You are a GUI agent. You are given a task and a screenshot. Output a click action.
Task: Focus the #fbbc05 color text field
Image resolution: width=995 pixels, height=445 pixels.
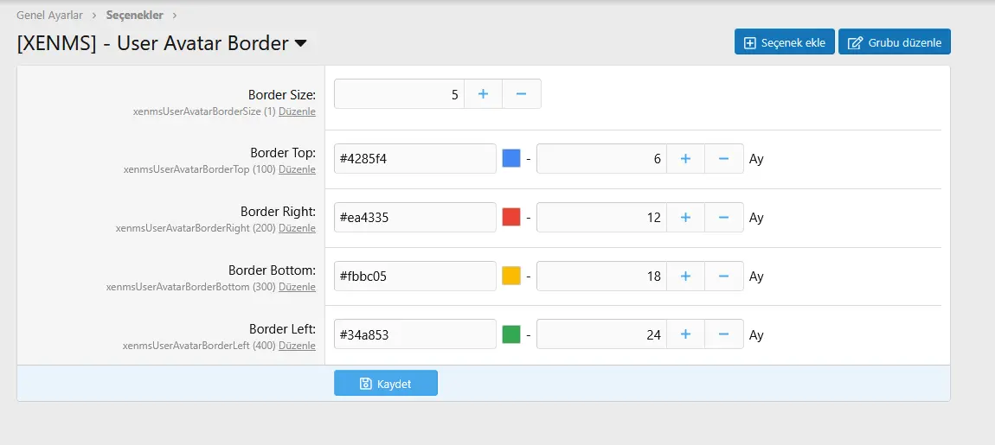(415, 277)
